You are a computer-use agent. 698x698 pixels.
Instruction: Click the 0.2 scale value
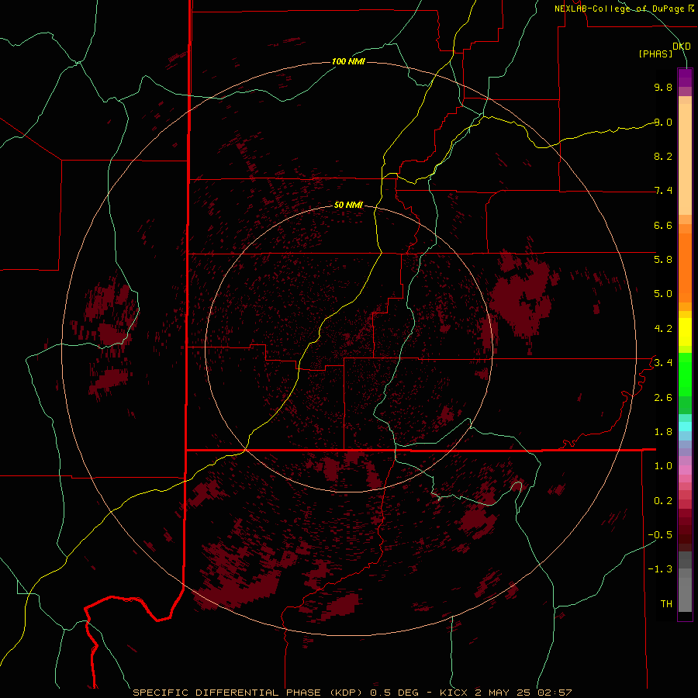click(663, 501)
